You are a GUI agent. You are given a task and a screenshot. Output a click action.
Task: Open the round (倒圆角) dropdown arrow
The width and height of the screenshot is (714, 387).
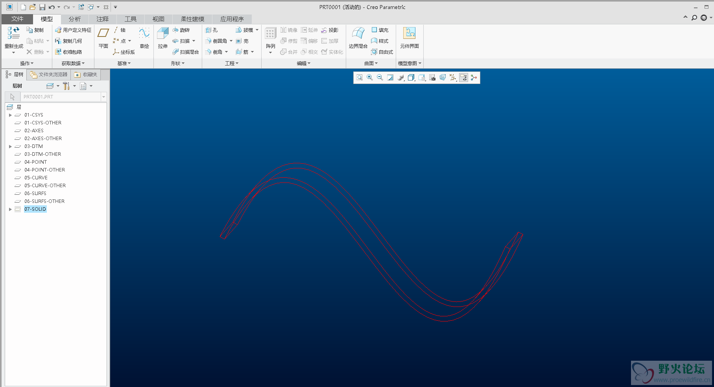point(231,41)
